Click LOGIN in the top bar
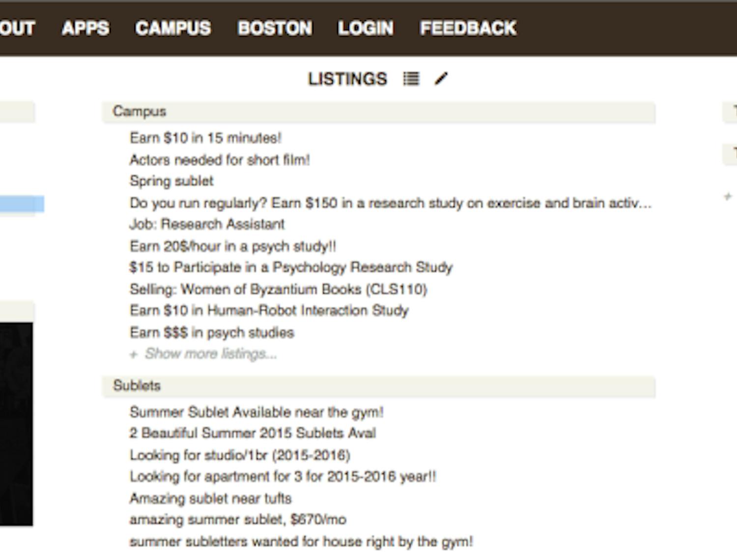Viewport: 737px width, 552px height. 365,28
